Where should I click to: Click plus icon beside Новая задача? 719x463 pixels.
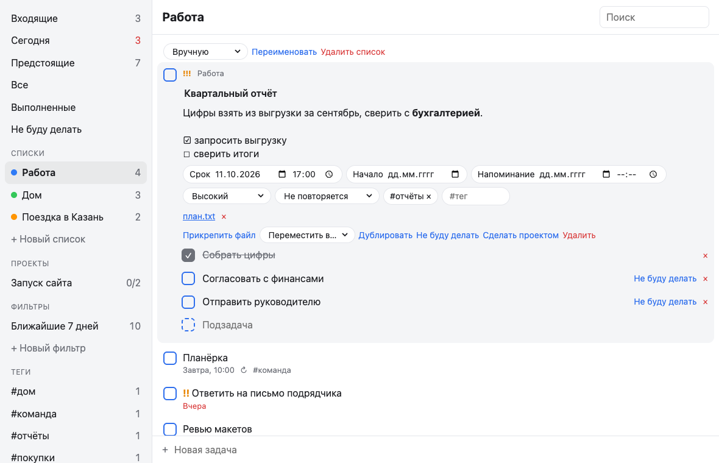tap(165, 450)
